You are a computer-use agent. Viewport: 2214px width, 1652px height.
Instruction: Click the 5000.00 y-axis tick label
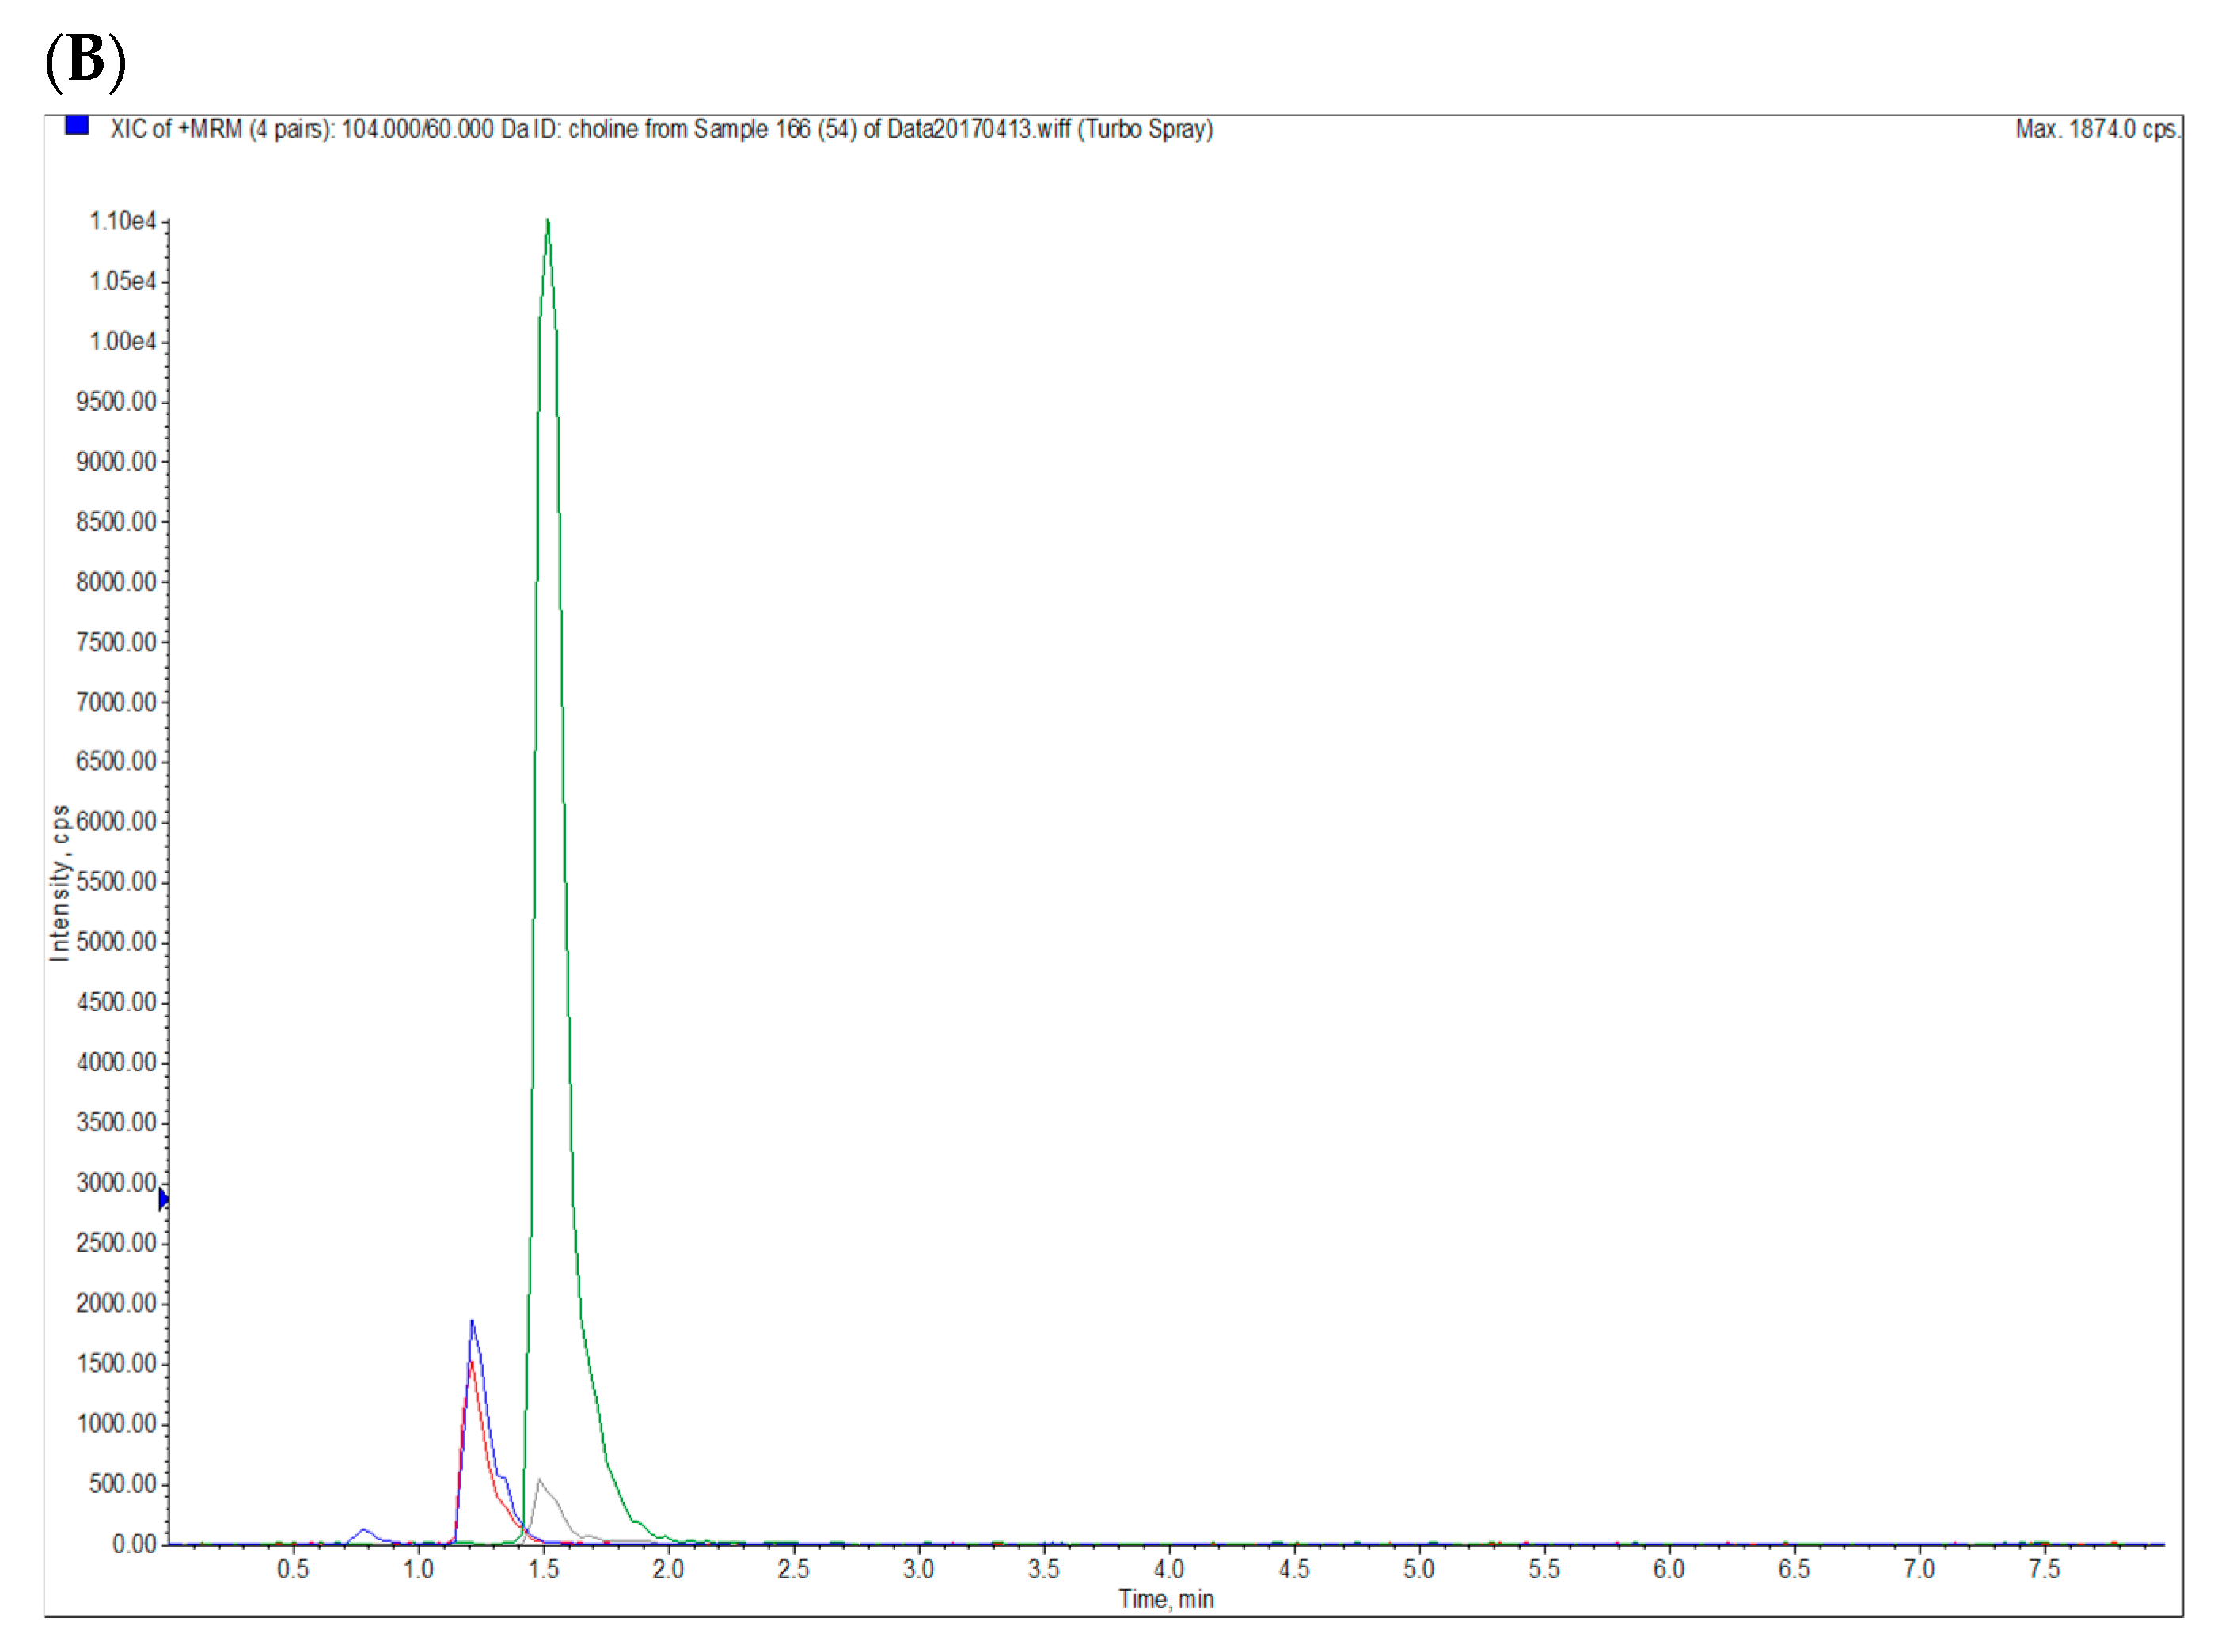pyautogui.click(x=116, y=942)
